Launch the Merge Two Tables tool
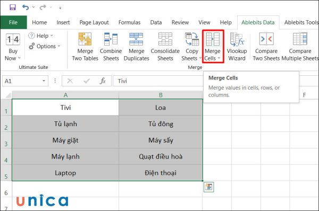Screen dimensions: 319x211 (x=85, y=47)
